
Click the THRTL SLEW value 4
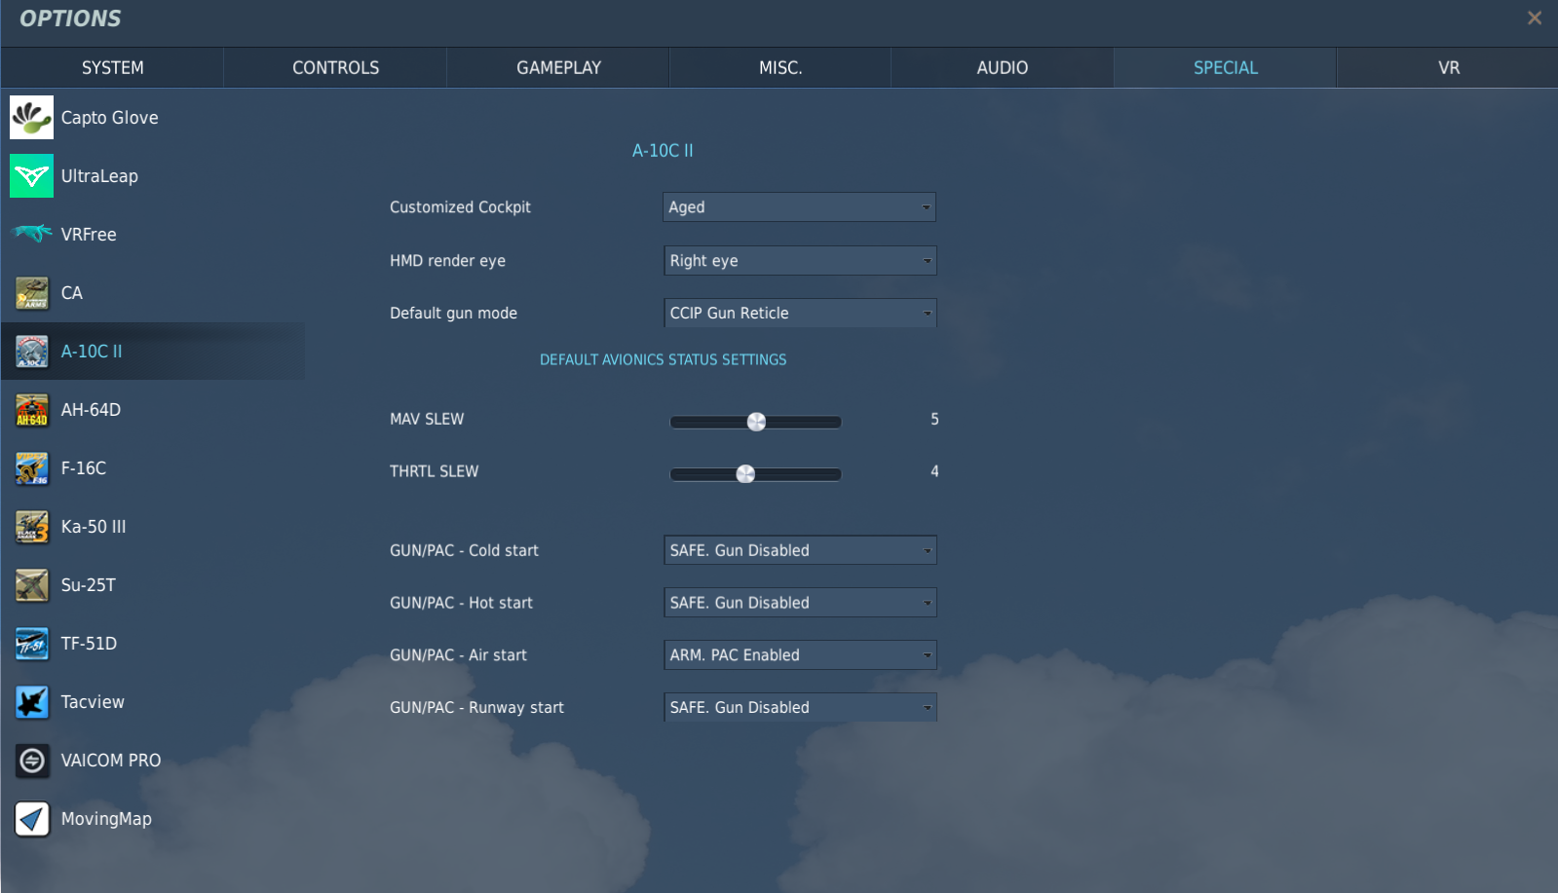pyautogui.click(x=934, y=472)
